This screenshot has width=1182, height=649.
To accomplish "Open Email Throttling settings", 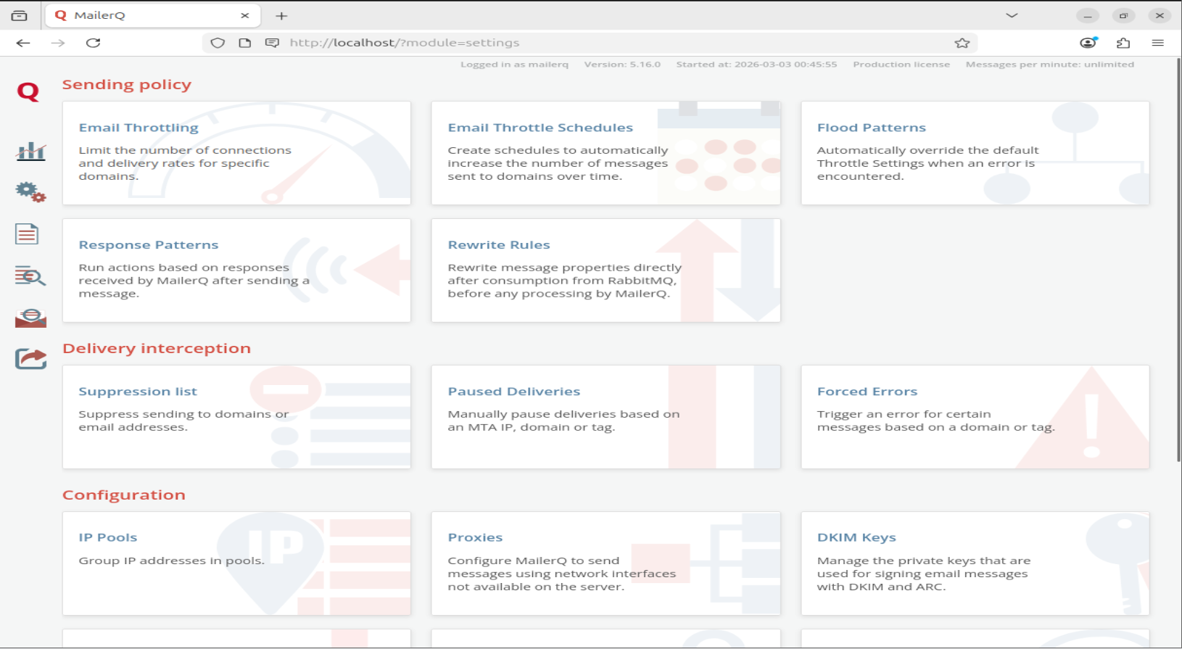I will point(236,153).
